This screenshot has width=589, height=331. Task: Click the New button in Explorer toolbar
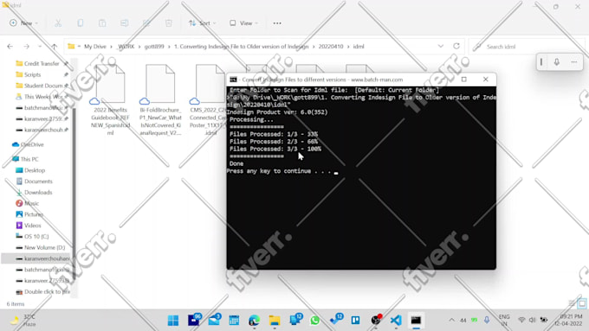[x=23, y=23]
